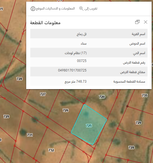The width and height of the screenshot is (153, 163).
Task: Select parcel key 049801701700725
Action: (72, 70)
